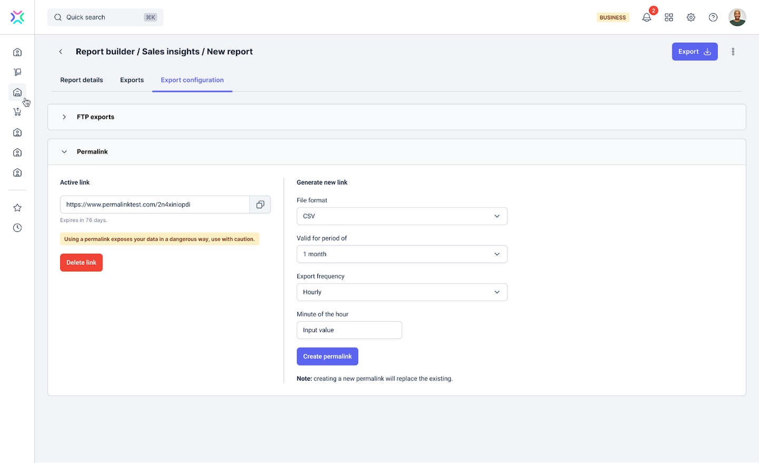Click the Minute of the hour field
This screenshot has height=463, width=759.
pos(349,330)
